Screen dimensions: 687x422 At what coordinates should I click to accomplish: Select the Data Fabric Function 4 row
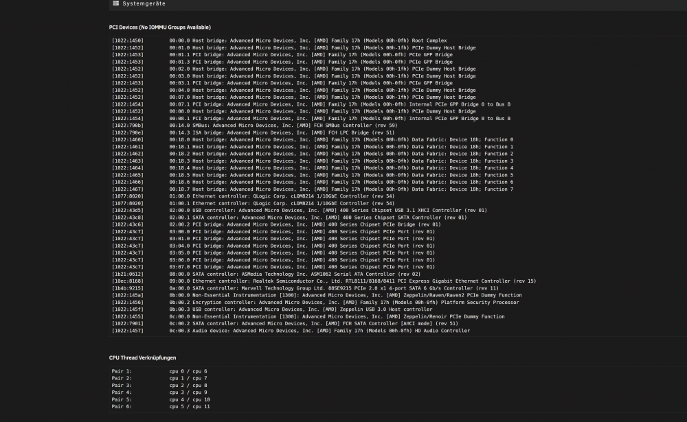point(313,167)
